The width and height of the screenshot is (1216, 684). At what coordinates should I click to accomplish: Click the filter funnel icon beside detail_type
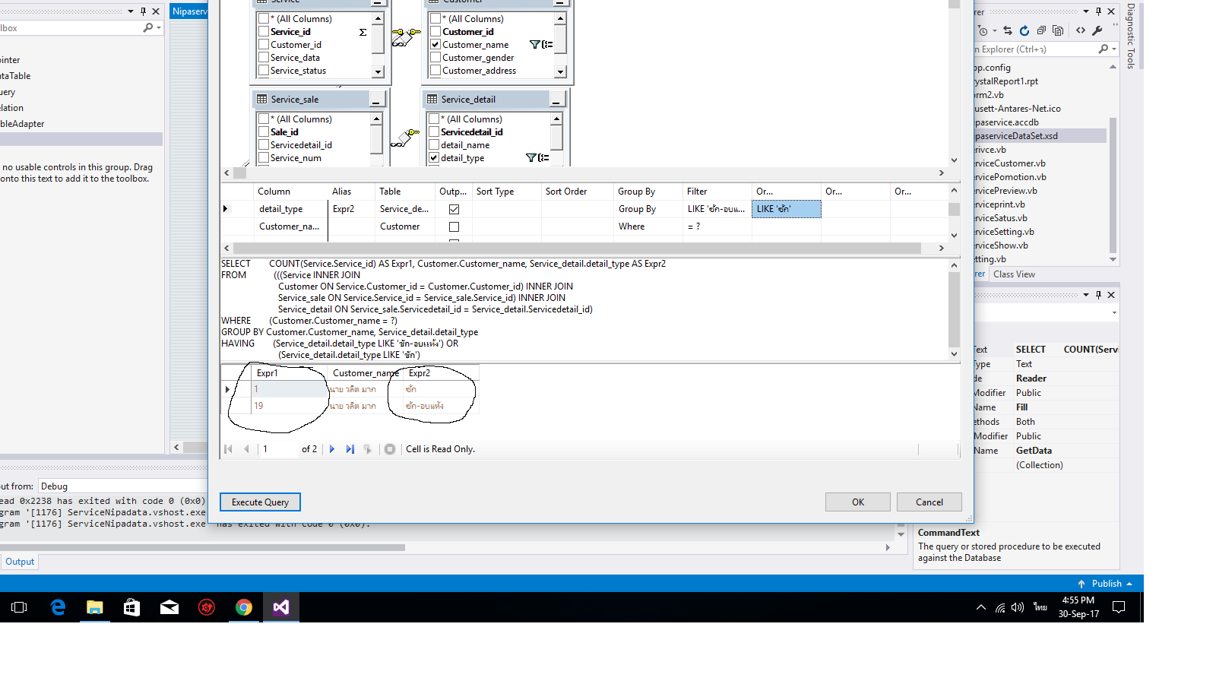coord(531,158)
